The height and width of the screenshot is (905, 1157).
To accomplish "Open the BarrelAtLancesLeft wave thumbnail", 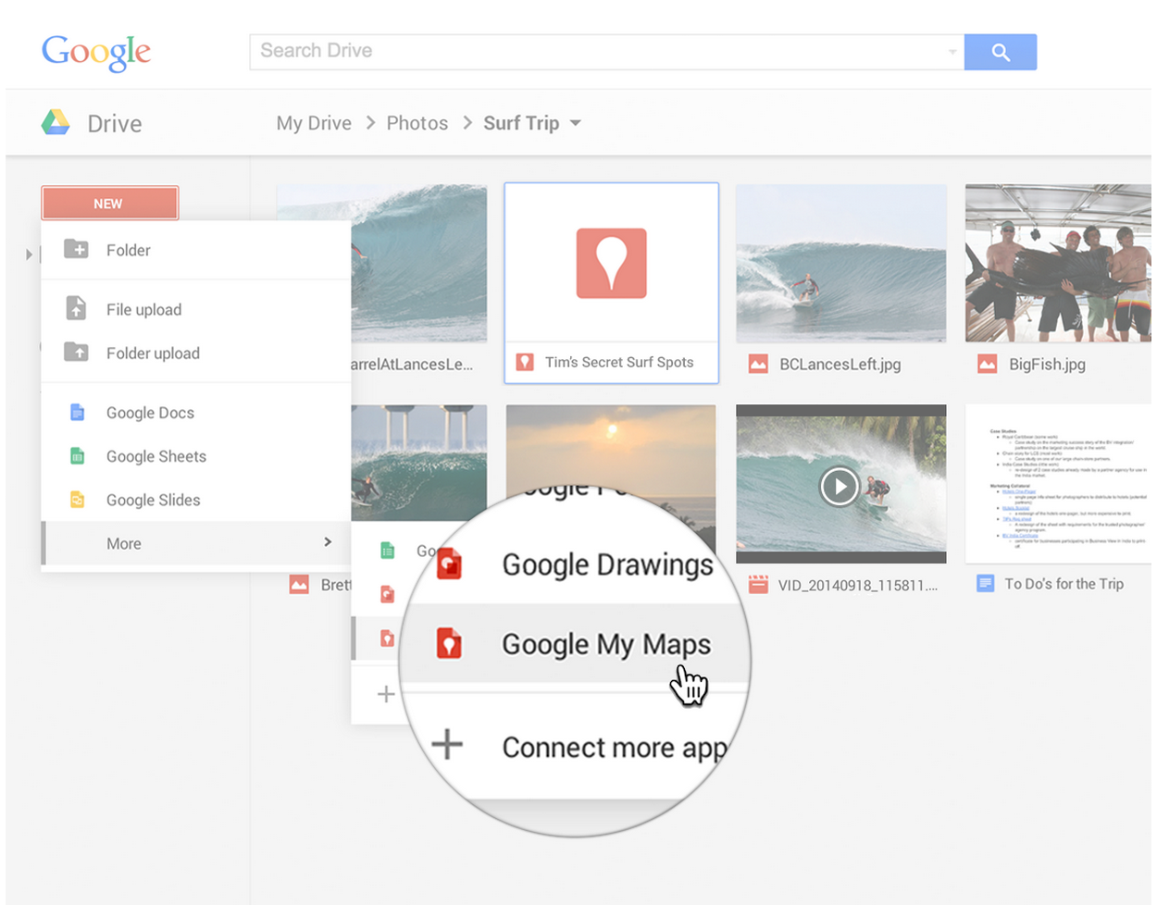I will click(x=418, y=263).
